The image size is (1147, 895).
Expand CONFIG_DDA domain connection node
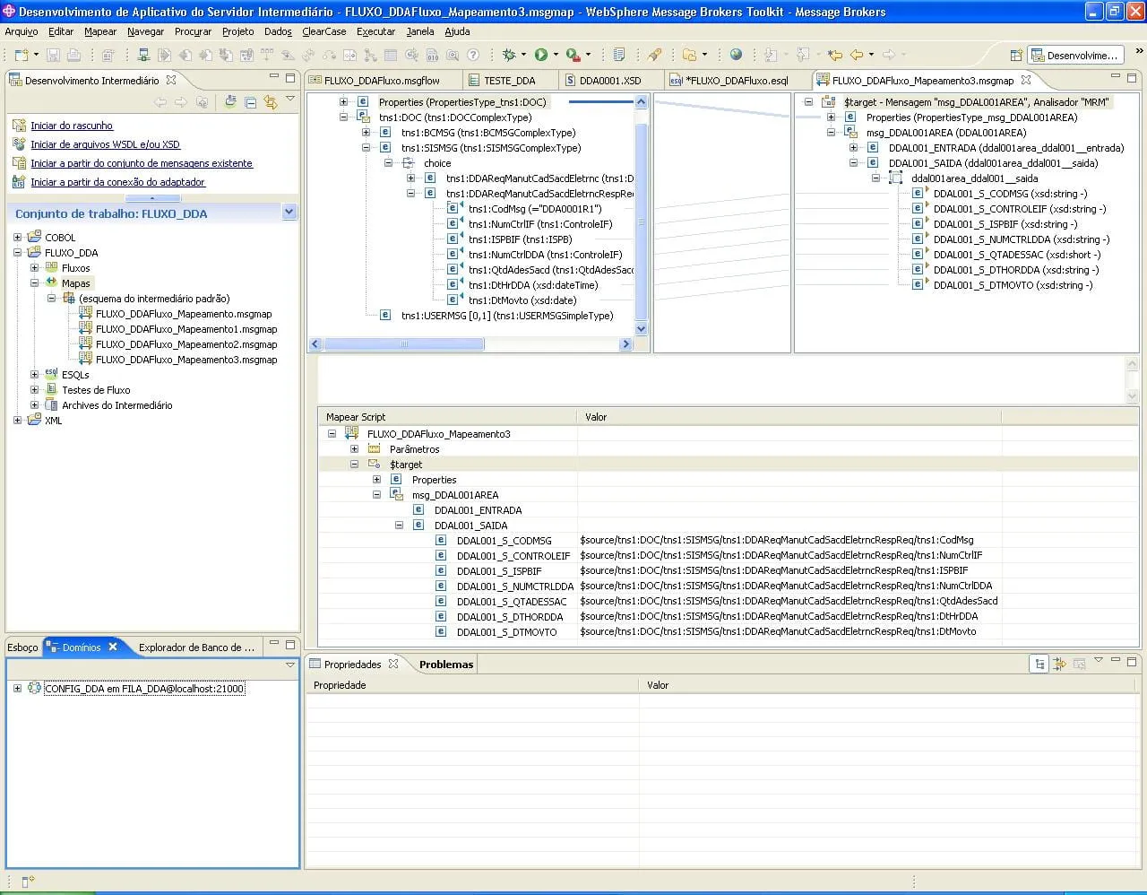[17, 689]
